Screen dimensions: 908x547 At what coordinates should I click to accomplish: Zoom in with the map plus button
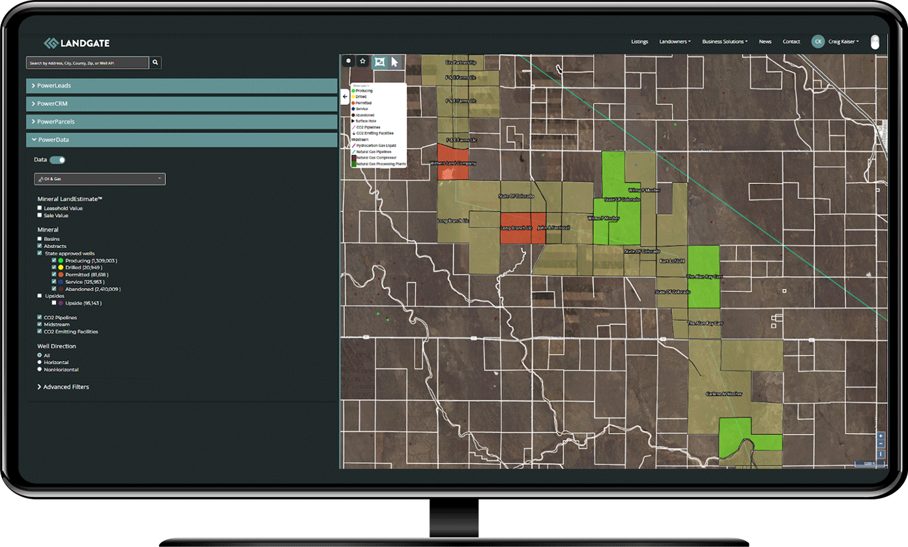881,436
